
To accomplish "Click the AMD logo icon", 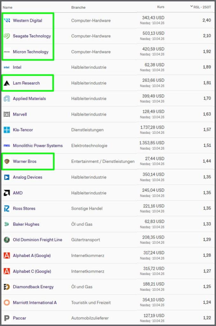I will pos(7,193).
